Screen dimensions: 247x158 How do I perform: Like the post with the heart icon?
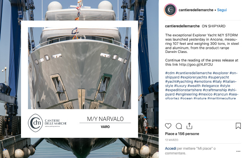click(x=168, y=126)
